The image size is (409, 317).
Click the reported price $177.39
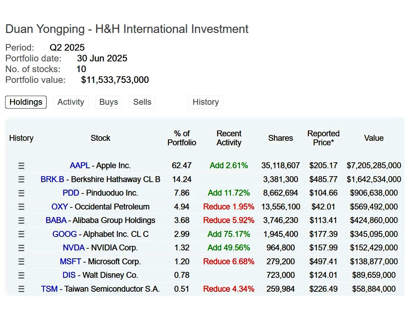pyautogui.click(x=323, y=234)
